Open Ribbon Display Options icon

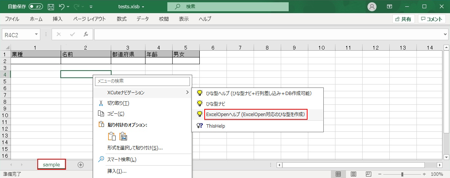(389, 7)
